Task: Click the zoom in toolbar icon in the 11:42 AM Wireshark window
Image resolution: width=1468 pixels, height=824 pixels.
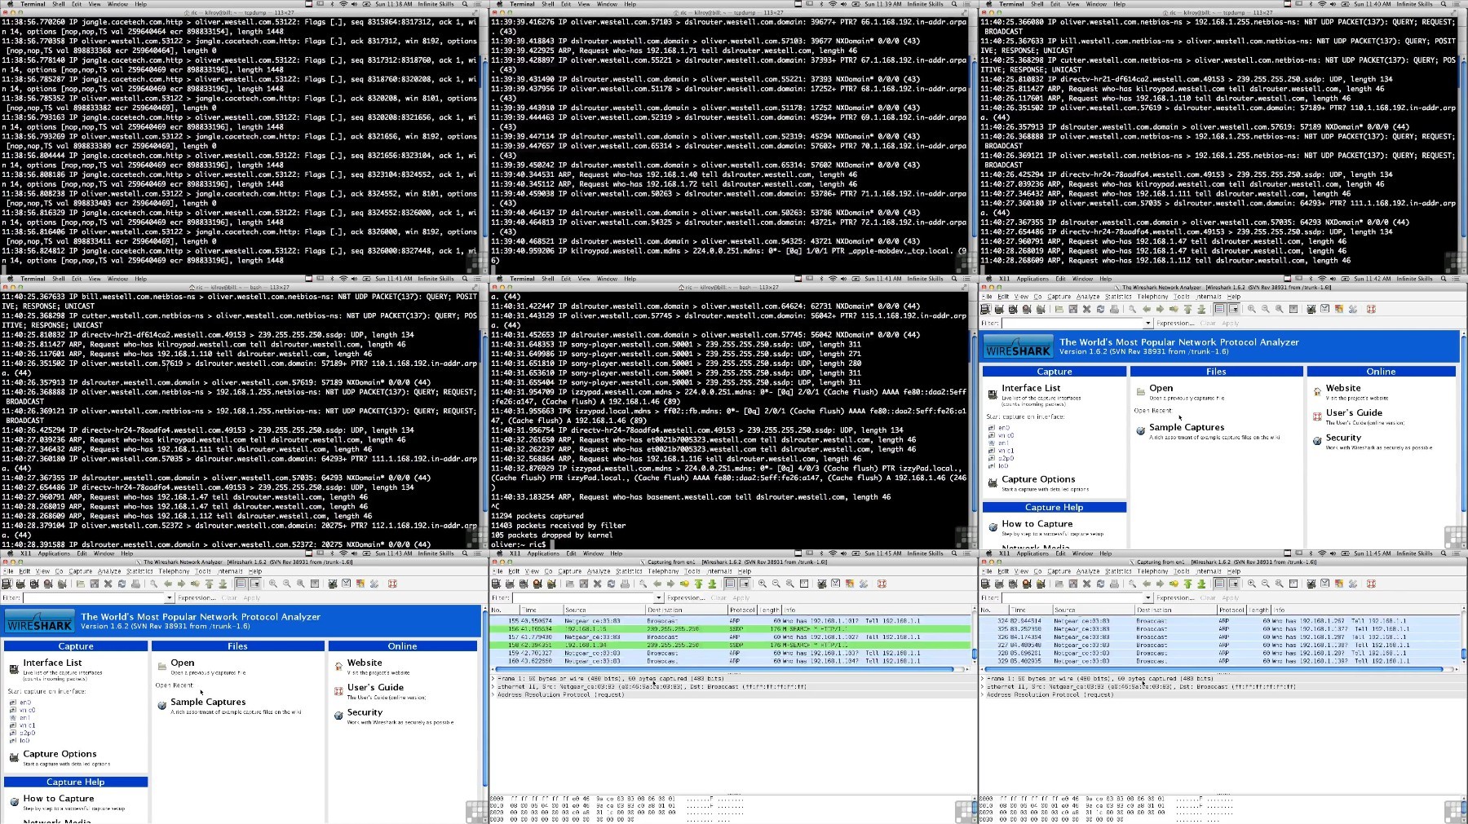Action: [1252, 309]
